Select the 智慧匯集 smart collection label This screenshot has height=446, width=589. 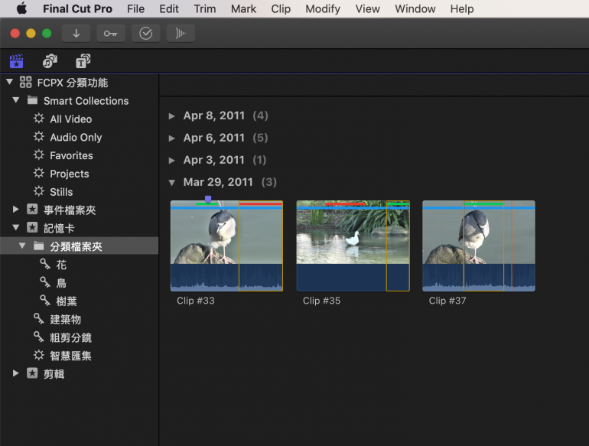tap(70, 356)
